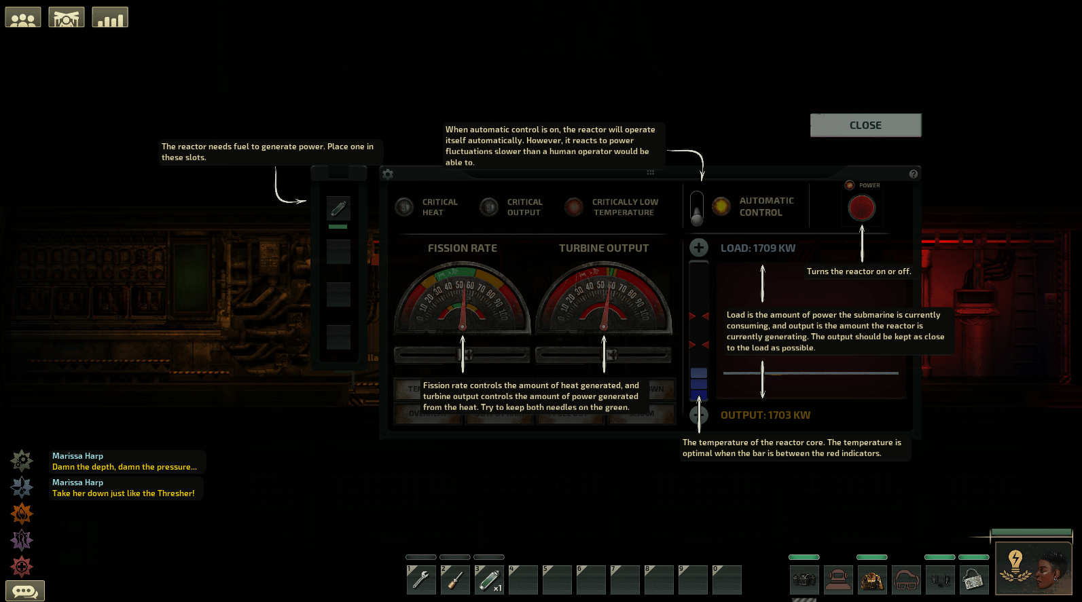
Task: Click the Automatic Control yellow indicator light
Action: tap(721, 206)
